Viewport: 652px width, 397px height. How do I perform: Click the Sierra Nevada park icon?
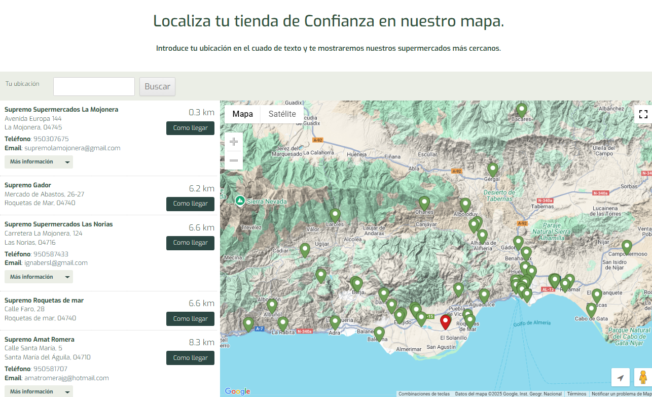click(x=240, y=201)
